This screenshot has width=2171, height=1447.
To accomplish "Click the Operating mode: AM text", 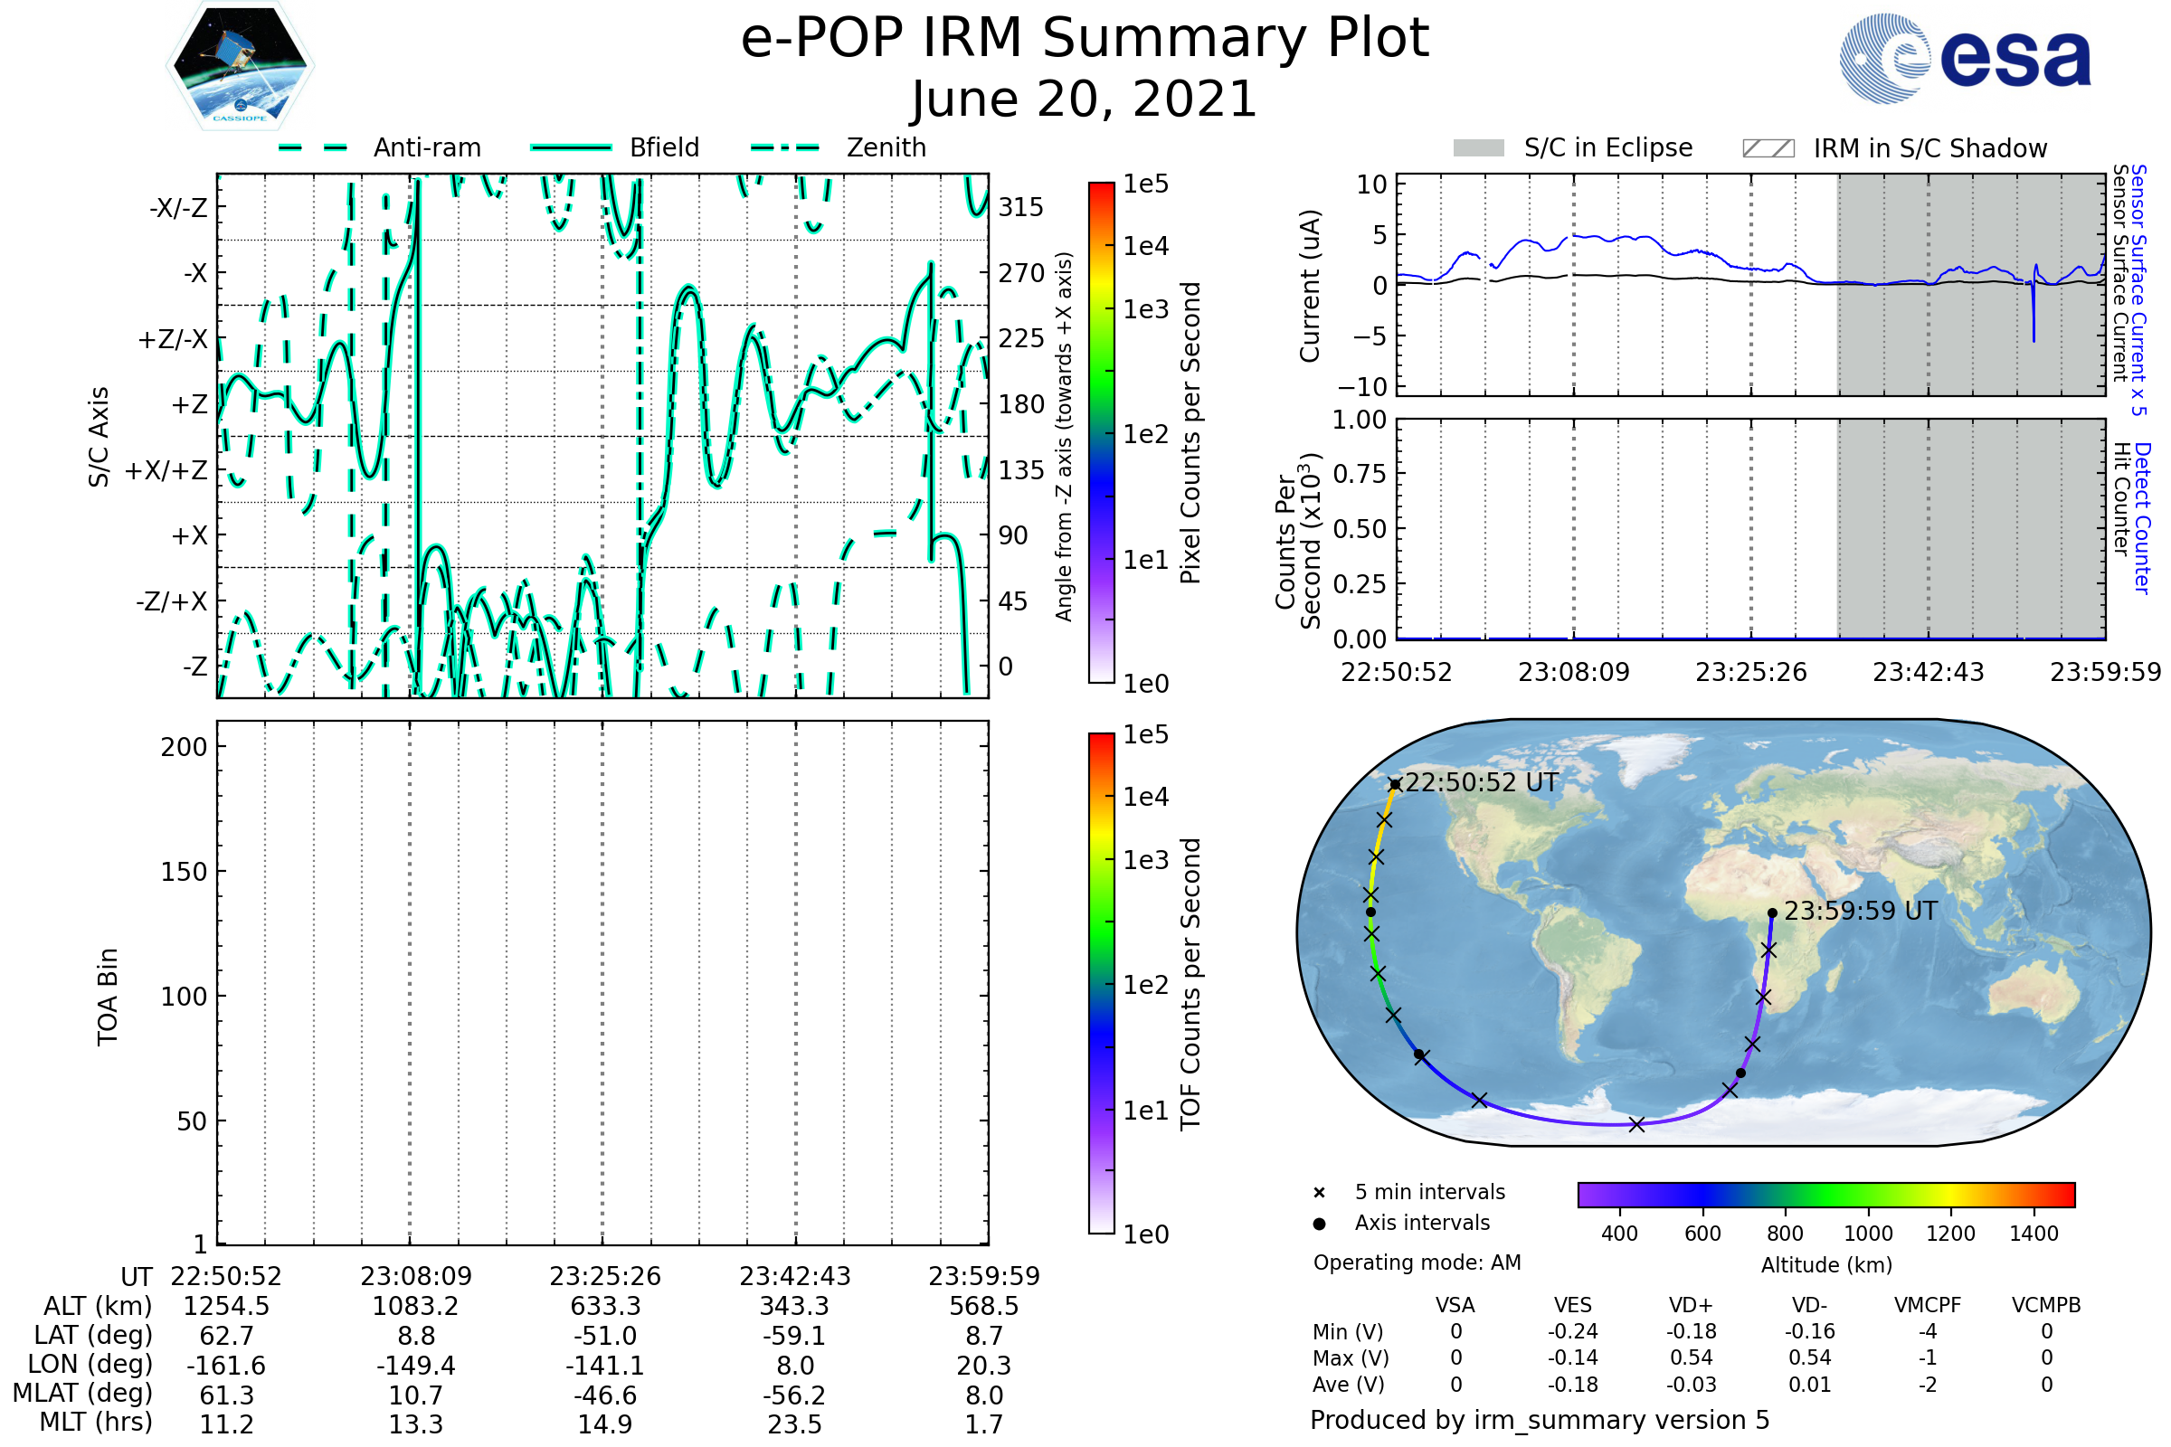I will click(x=1417, y=1263).
